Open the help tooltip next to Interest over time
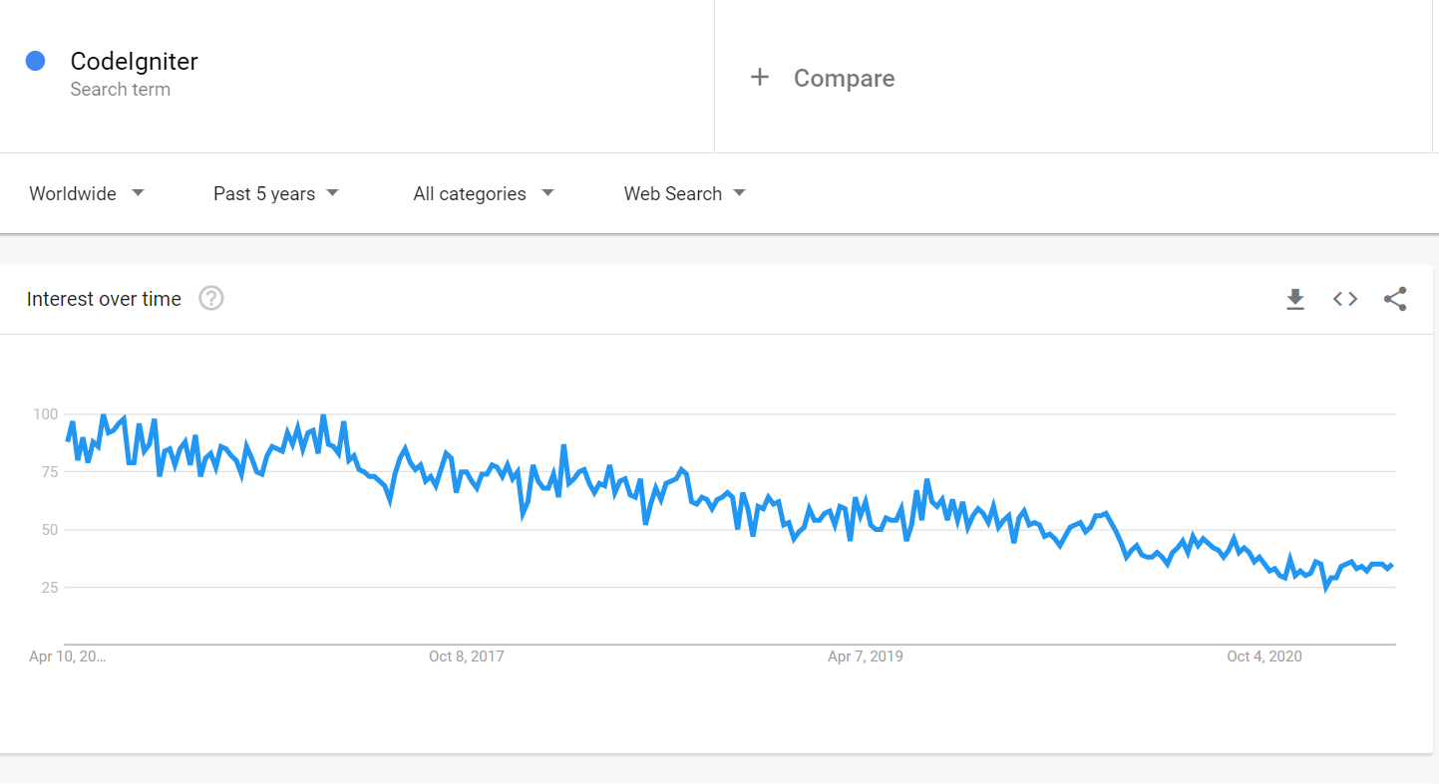Image resolution: width=1439 pixels, height=784 pixels. pyautogui.click(x=210, y=298)
